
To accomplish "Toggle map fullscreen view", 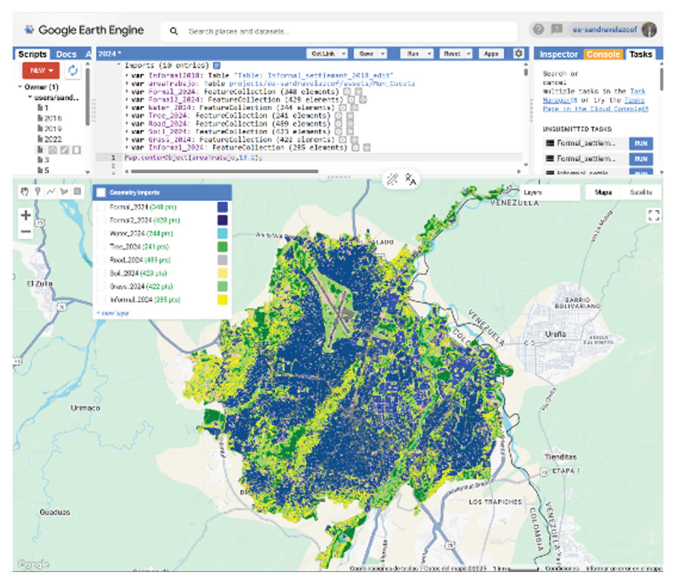I will pyautogui.click(x=654, y=215).
